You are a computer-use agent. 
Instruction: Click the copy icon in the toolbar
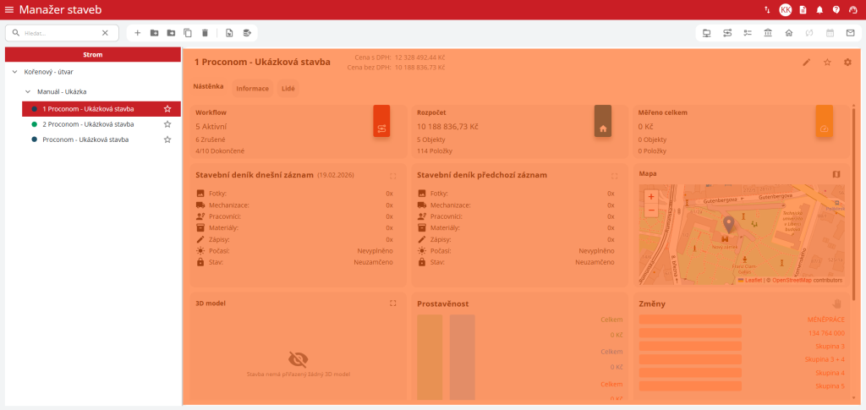(188, 33)
